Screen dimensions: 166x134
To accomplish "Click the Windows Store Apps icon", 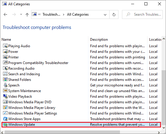I will click(x=5, y=119).
